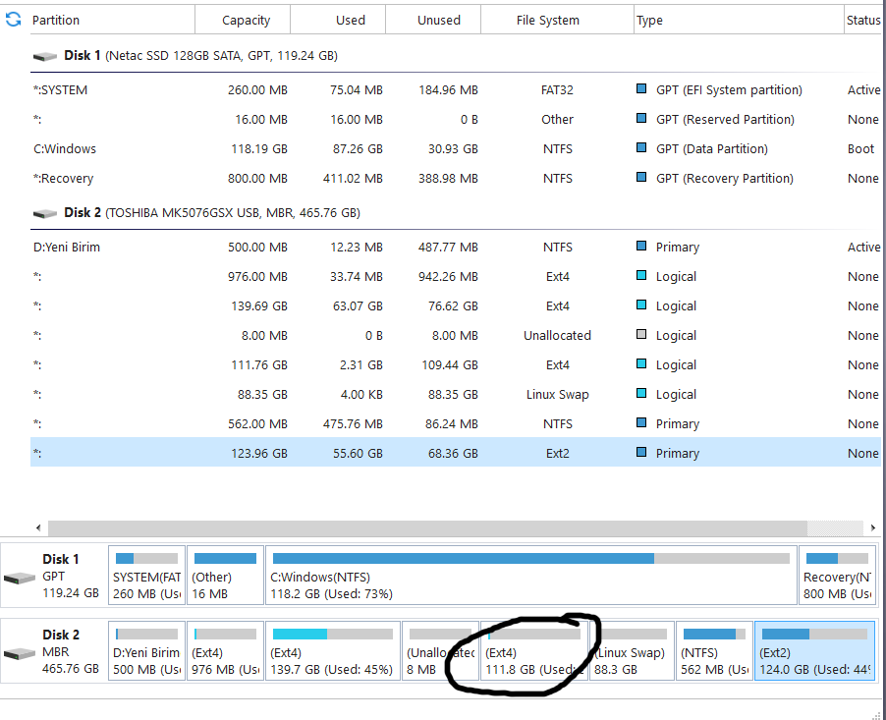Select the 16.00 MB Other reserved partition row
Screen dimensions: 886x720
pyautogui.click(x=456, y=119)
